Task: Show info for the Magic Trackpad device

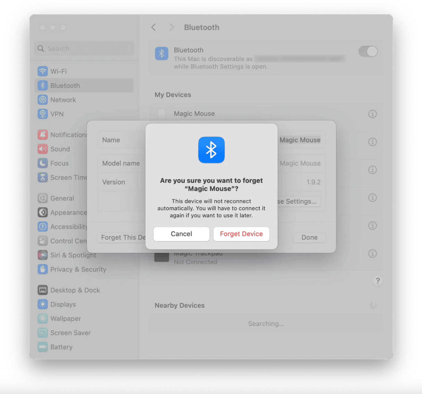Action: tap(372, 254)
